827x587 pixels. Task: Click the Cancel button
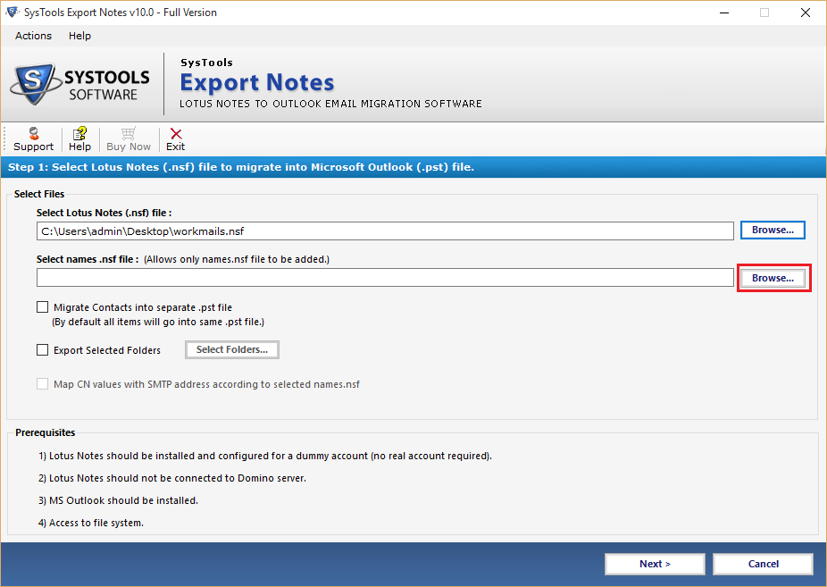764,564
